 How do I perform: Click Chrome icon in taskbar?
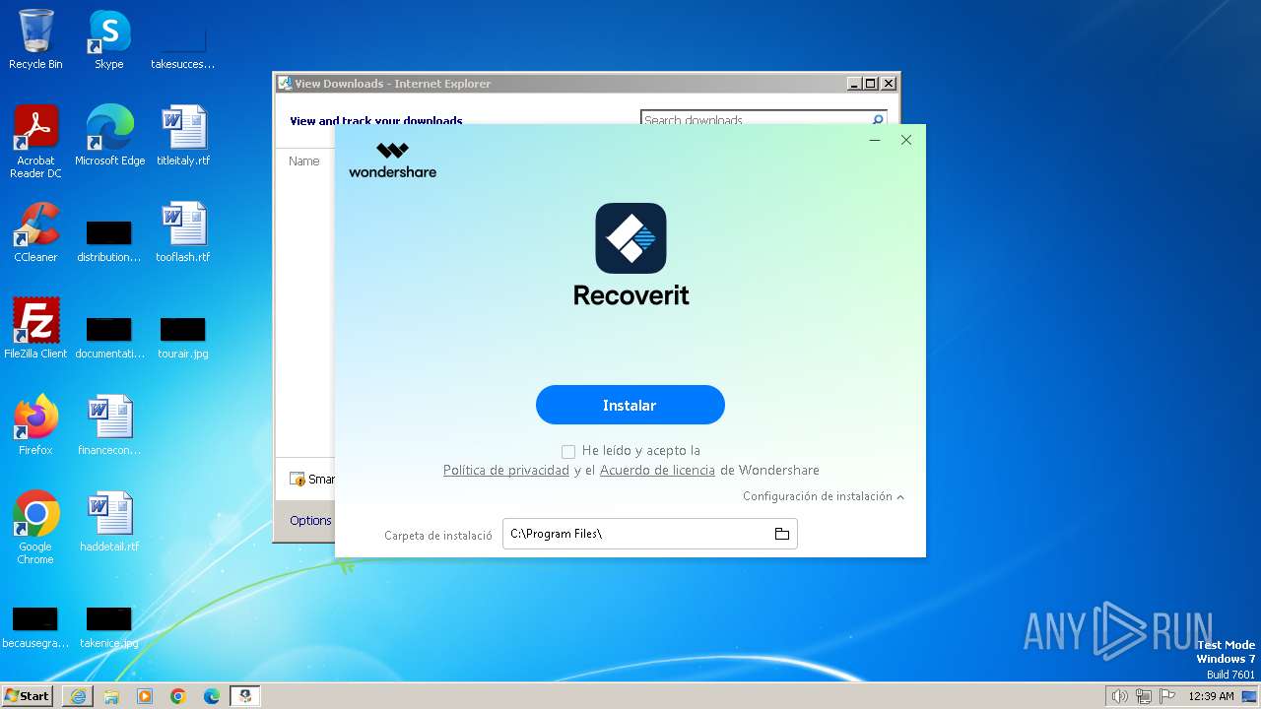click(178, 696)
